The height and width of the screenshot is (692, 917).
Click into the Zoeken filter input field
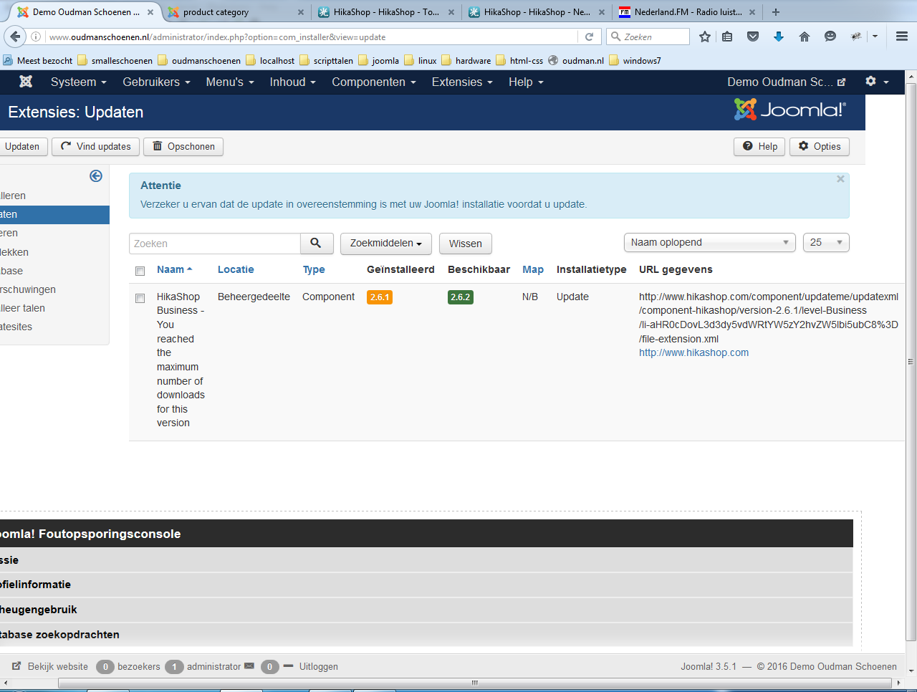pos(214,244)
